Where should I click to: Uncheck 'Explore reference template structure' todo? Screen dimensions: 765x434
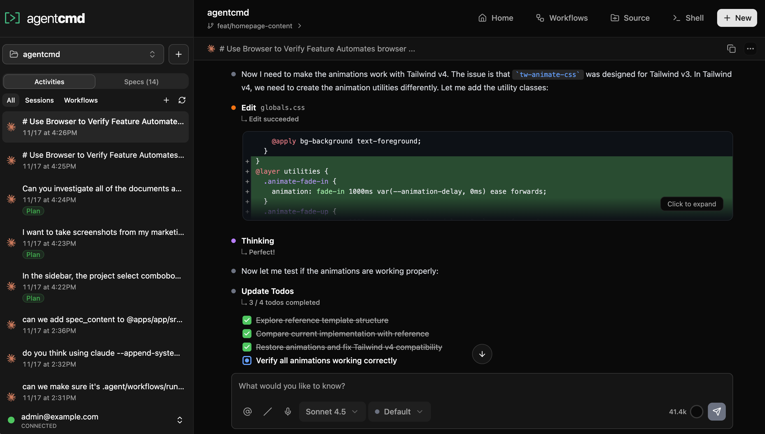[247, 320]
